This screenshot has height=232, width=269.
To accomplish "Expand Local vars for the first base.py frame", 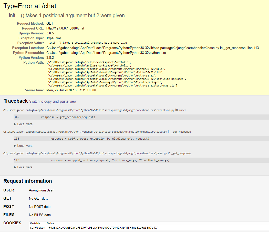I will [x=25, y=146].
